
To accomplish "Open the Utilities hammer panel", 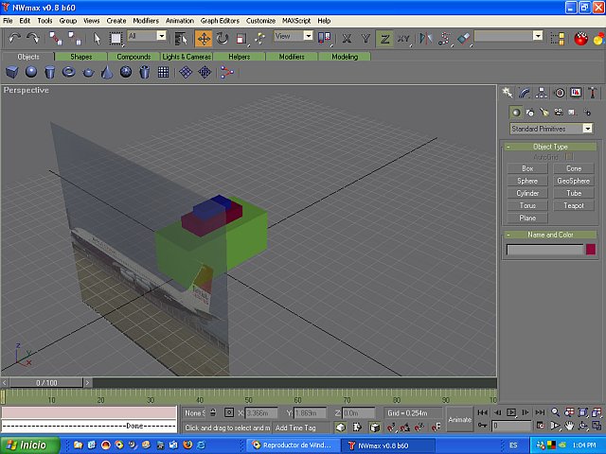I will point(593,93).
